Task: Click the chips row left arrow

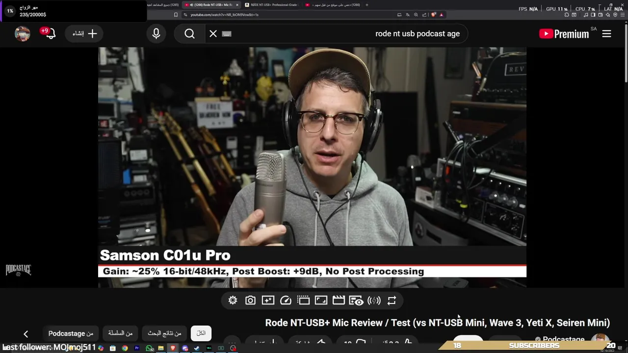Action: point(26,334)
